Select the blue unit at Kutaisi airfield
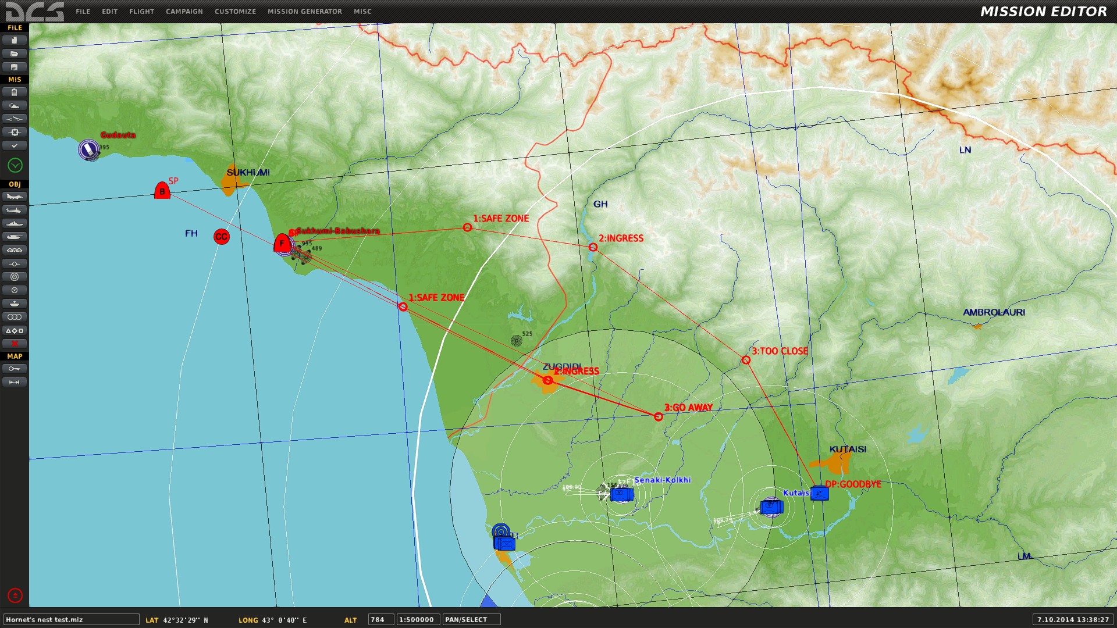The width and height of the screenshot is (1117, 628). pyautogui.click(x=772, y=507)
